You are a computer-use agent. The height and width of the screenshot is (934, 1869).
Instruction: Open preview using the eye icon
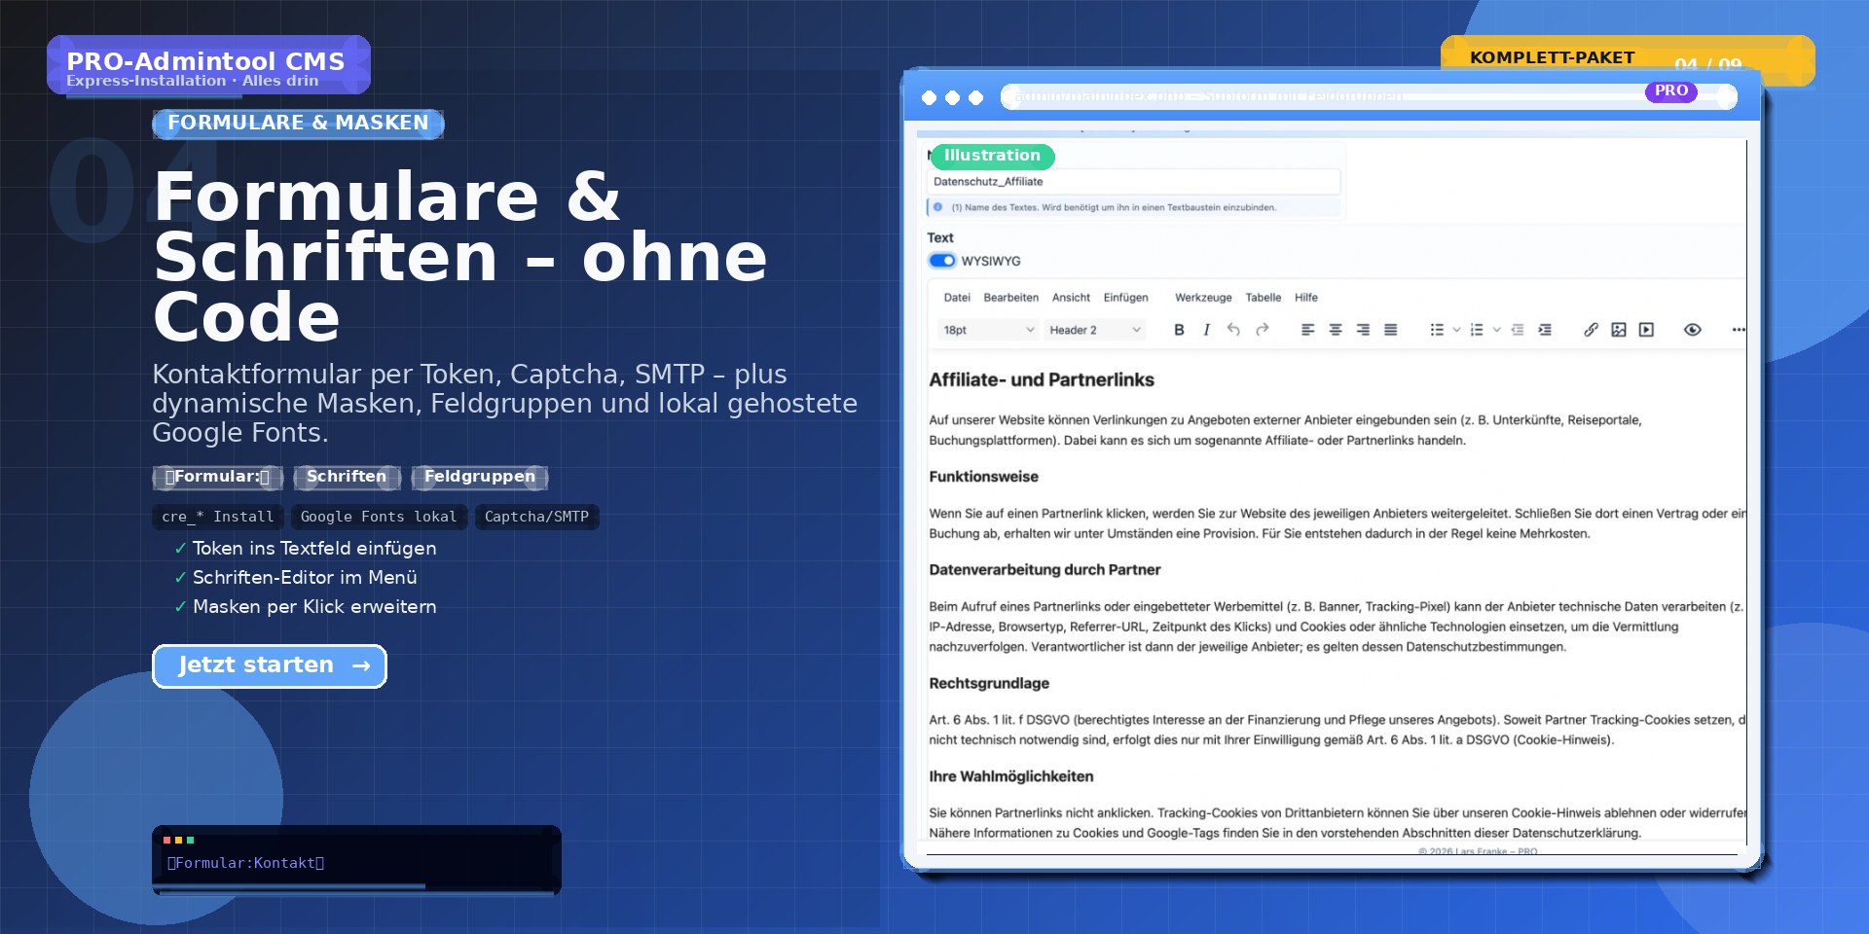[x=1693, y=330]
